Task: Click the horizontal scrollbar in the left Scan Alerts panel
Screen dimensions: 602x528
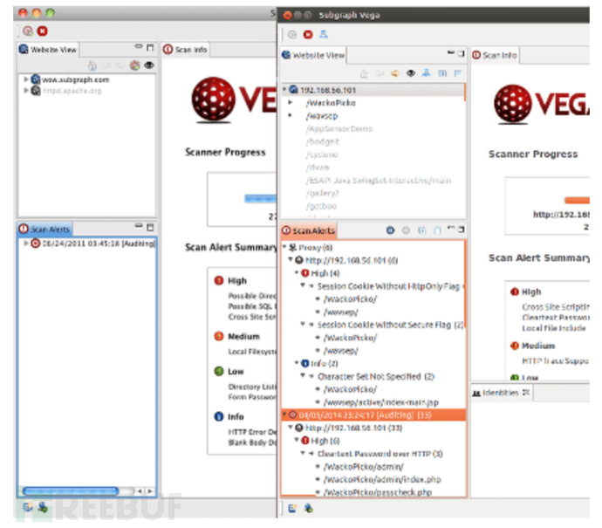Action: point(71,490)
